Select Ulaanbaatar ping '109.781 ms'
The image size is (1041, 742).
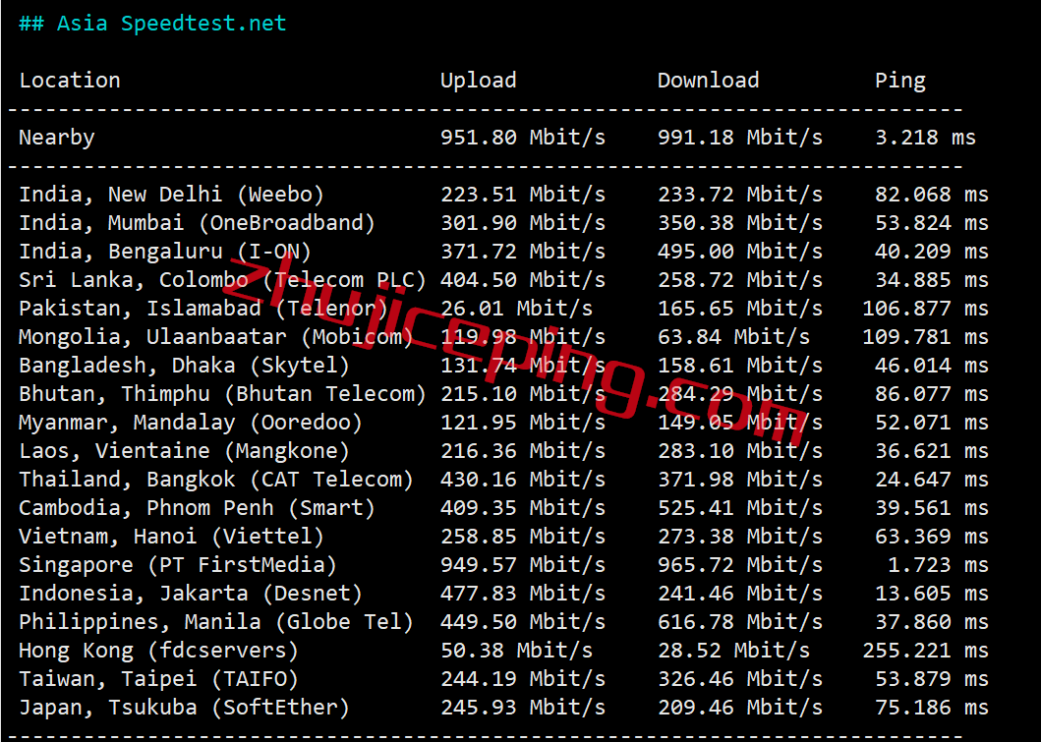[x=925, y=337]
